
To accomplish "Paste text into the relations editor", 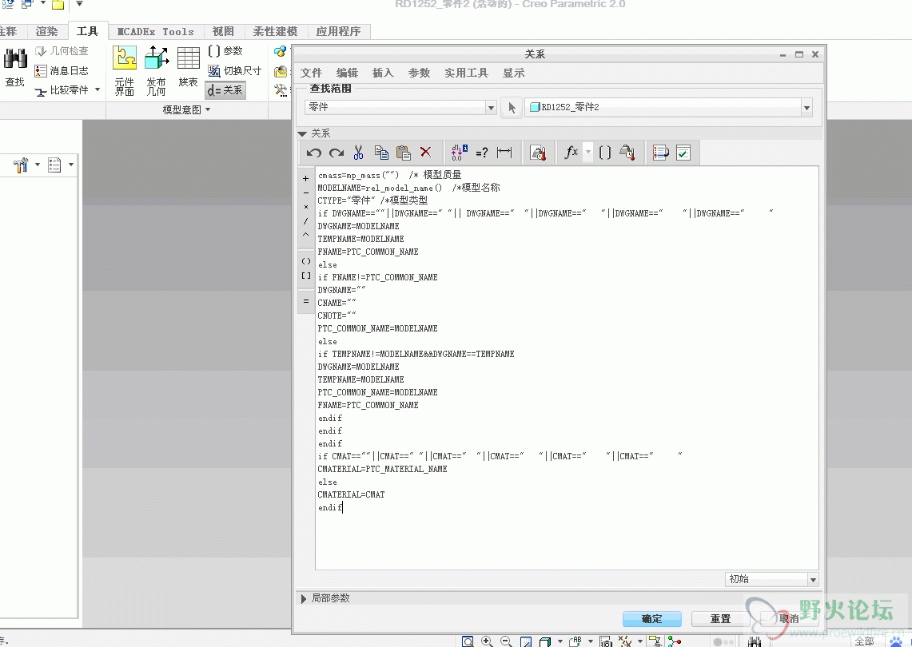I will [x=403, y=153].
